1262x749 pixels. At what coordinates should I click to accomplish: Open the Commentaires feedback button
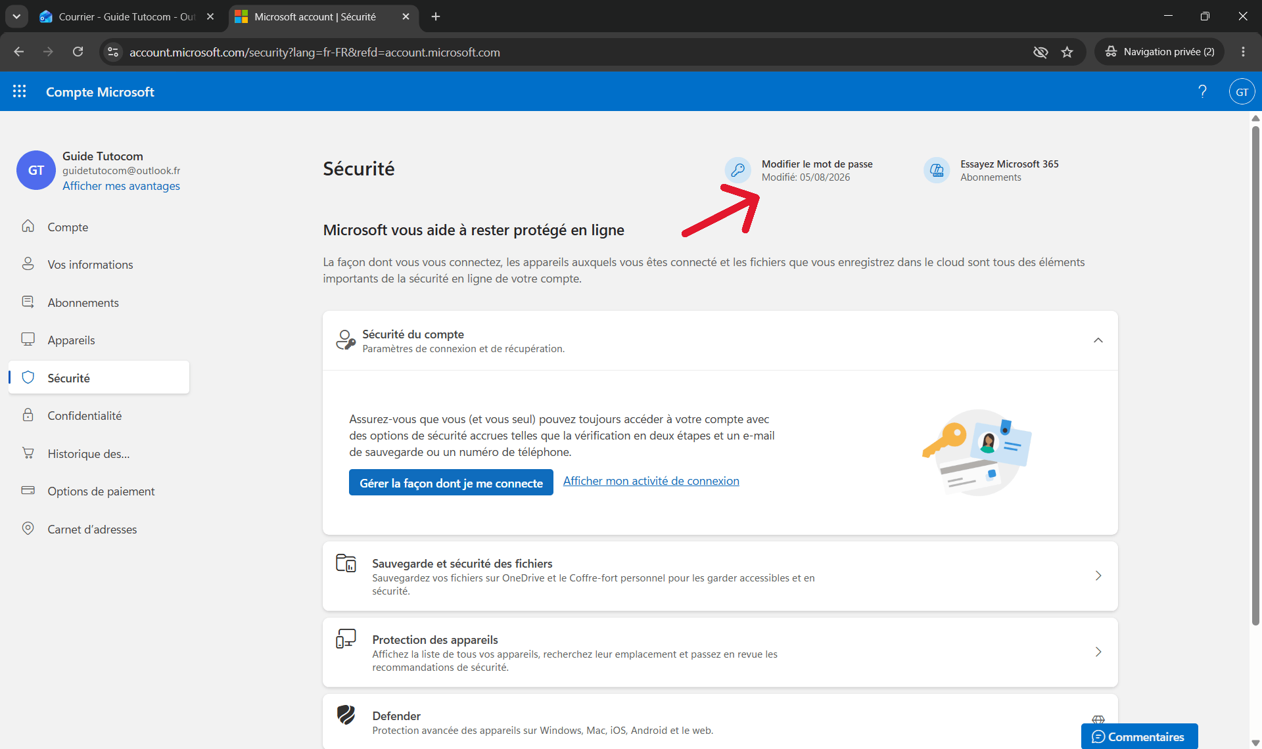click(1139, 737)
